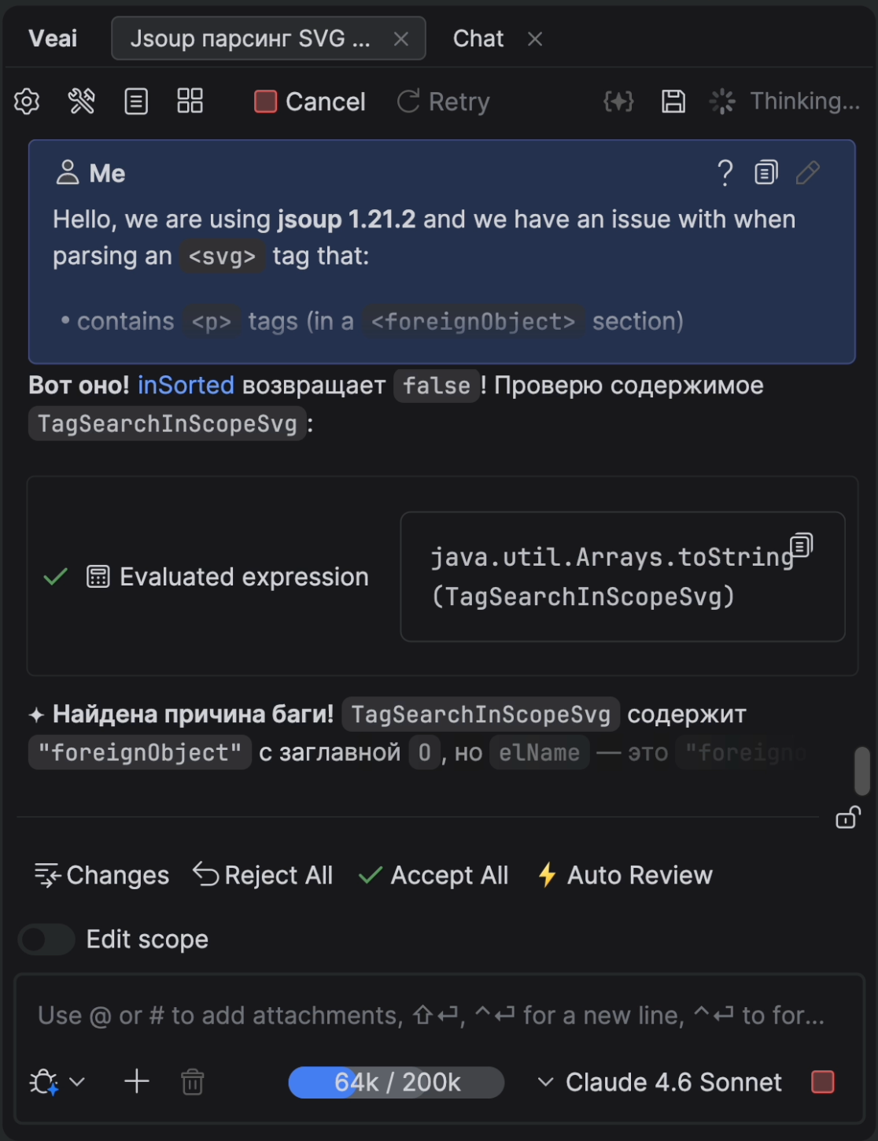Click Accept All to apply changes
Image resolution: width=878 pixels, height=1141 pixels.
tap(433, 875)
